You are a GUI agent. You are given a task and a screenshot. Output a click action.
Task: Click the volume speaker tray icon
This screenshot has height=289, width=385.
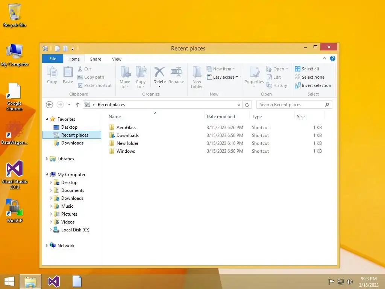349,281
